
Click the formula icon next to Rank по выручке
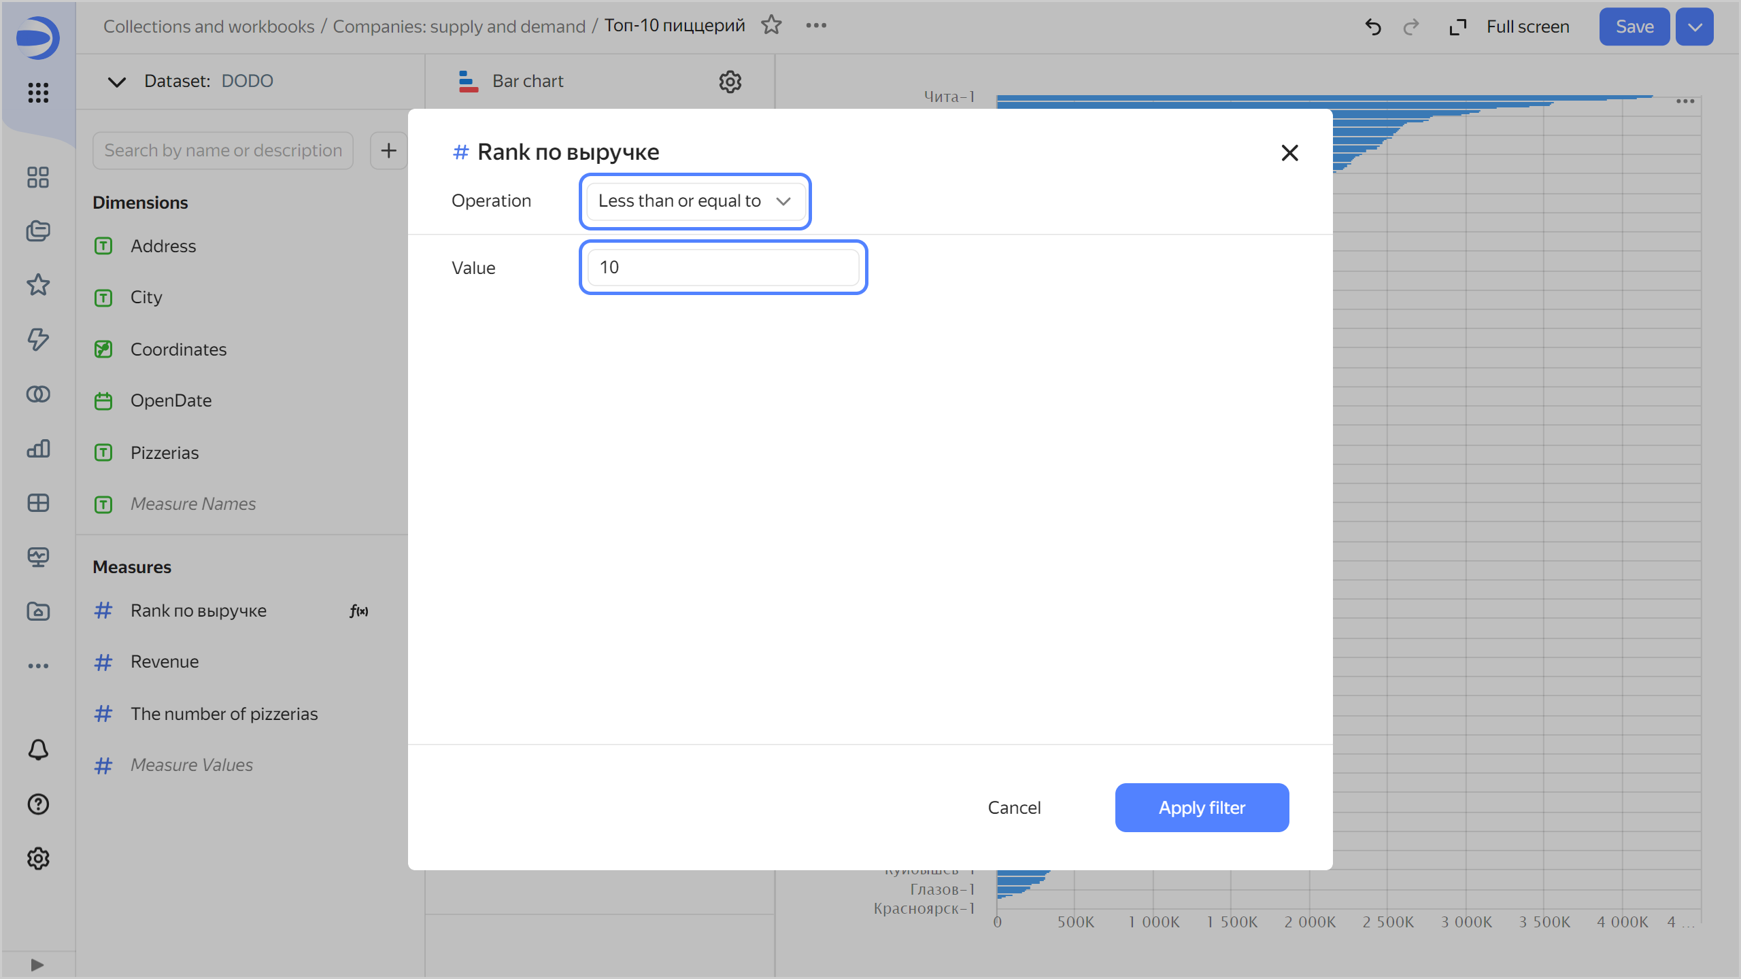[359, 611]
